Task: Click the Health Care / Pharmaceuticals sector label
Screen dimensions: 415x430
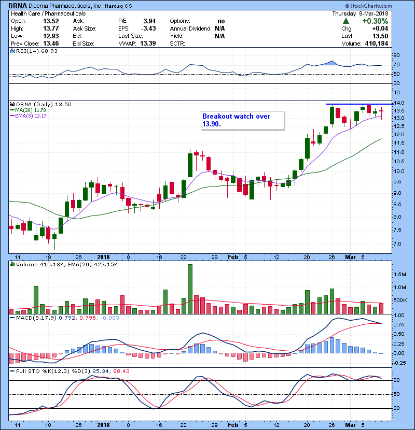Action: click(x=48, y=13)
